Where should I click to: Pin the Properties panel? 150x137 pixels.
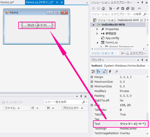pyautogui.click(x=142, y=60)
